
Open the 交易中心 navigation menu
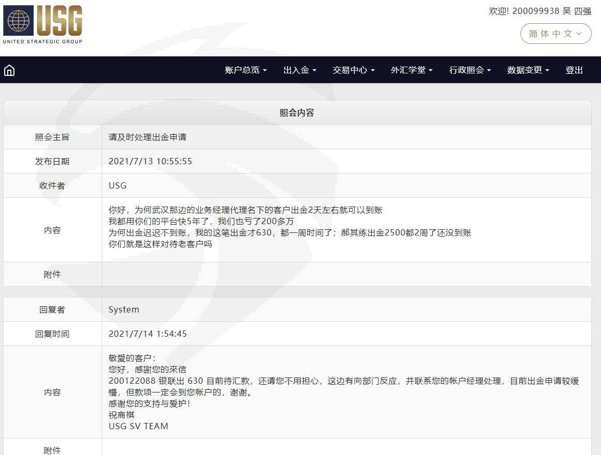(x=353, y=70)
